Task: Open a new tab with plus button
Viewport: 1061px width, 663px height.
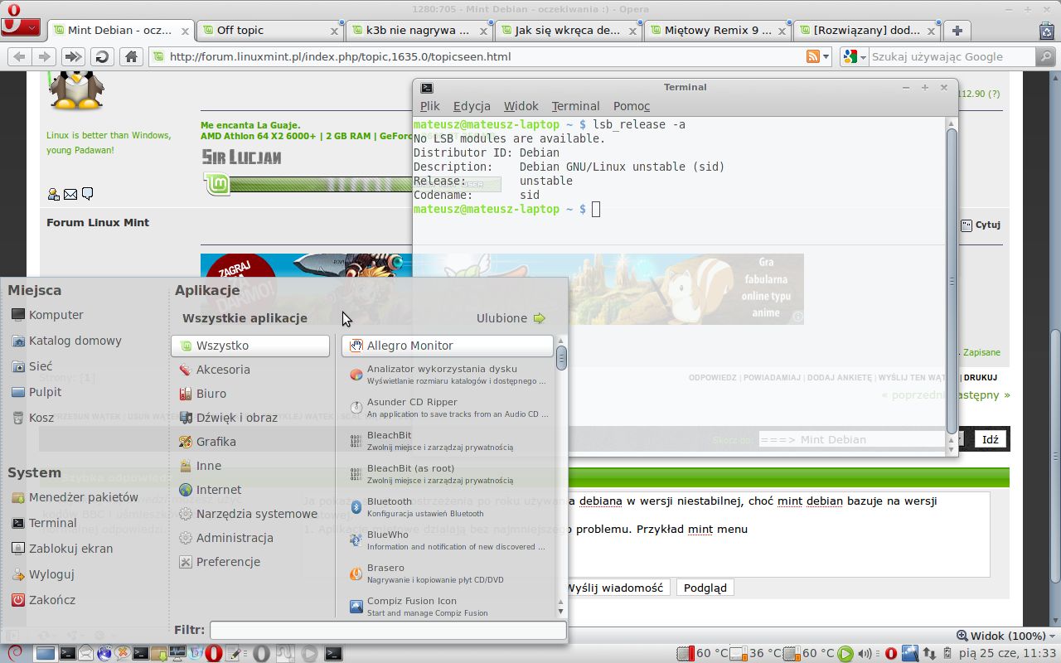Action: coord(957,30)
